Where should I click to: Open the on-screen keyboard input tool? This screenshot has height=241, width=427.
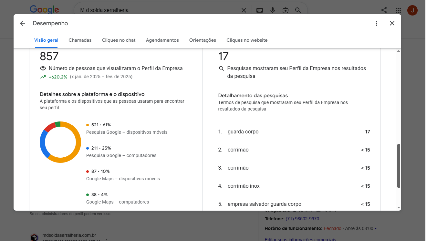click(260, 10)
